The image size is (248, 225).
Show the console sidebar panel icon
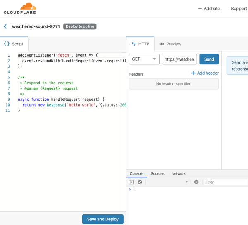[131, 182]
